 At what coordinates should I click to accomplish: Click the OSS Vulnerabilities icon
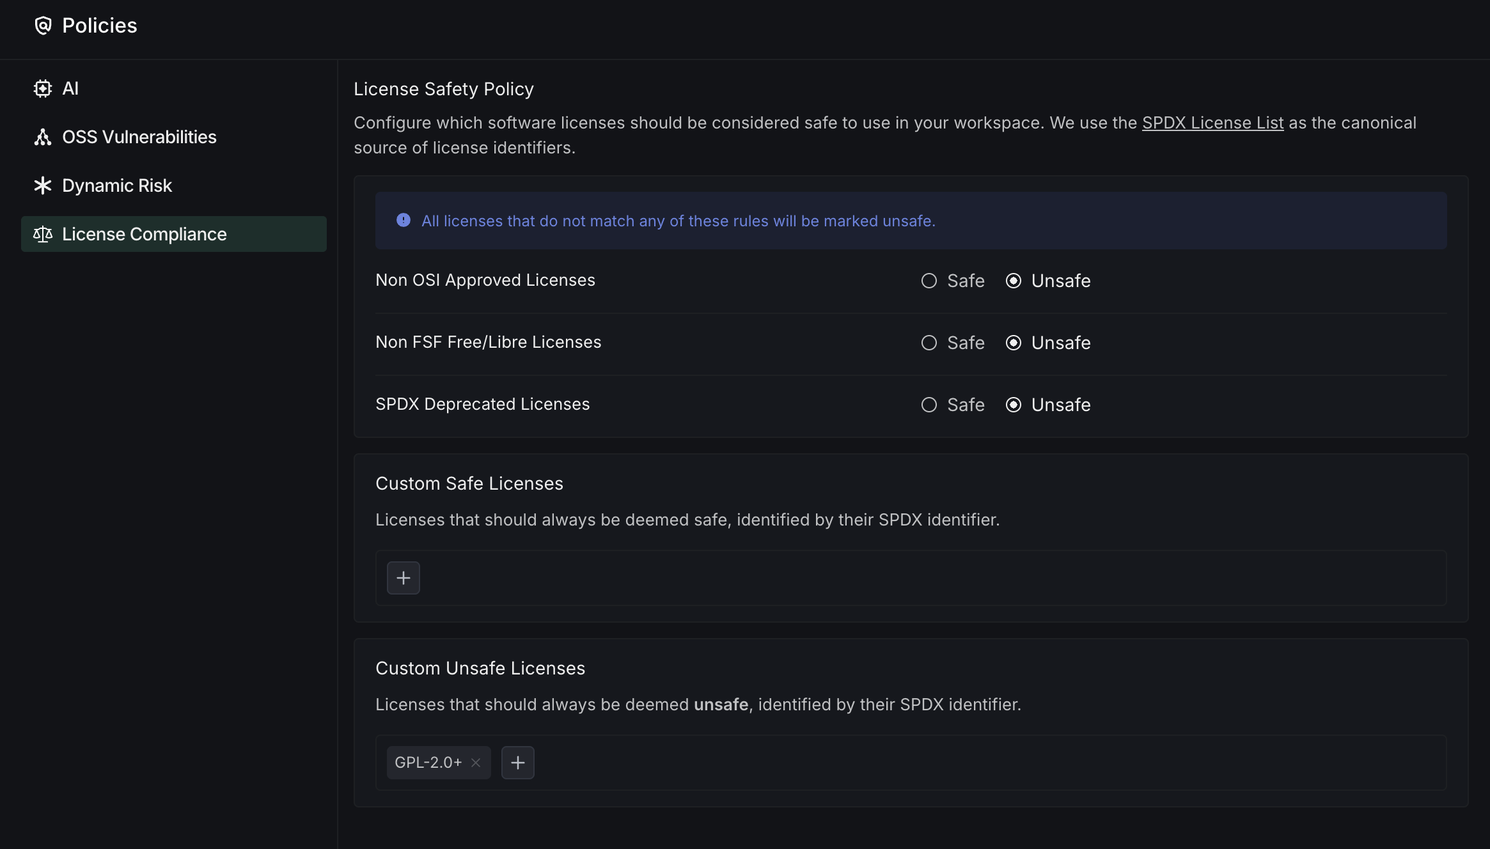coord(43,137)
